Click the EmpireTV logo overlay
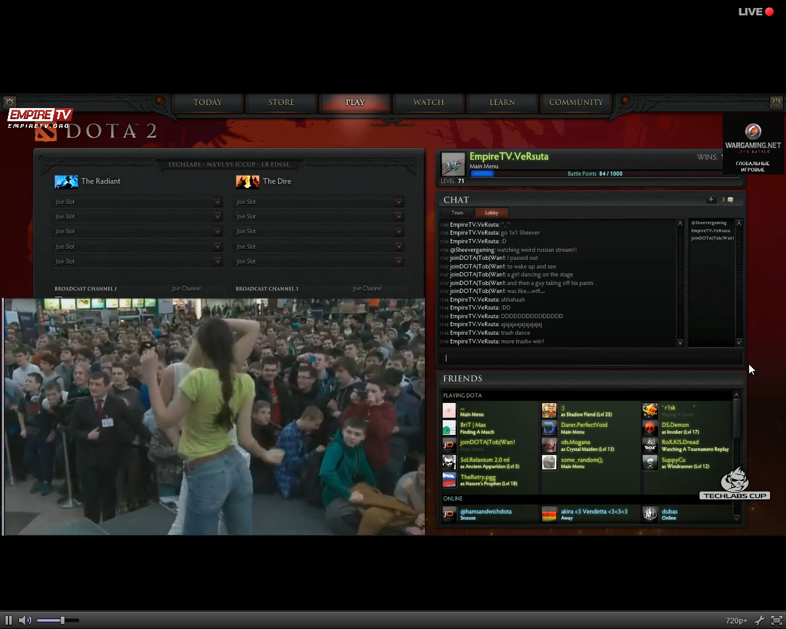Image resolution: width=786 pixels, height=629 pixels. [40, 118]
